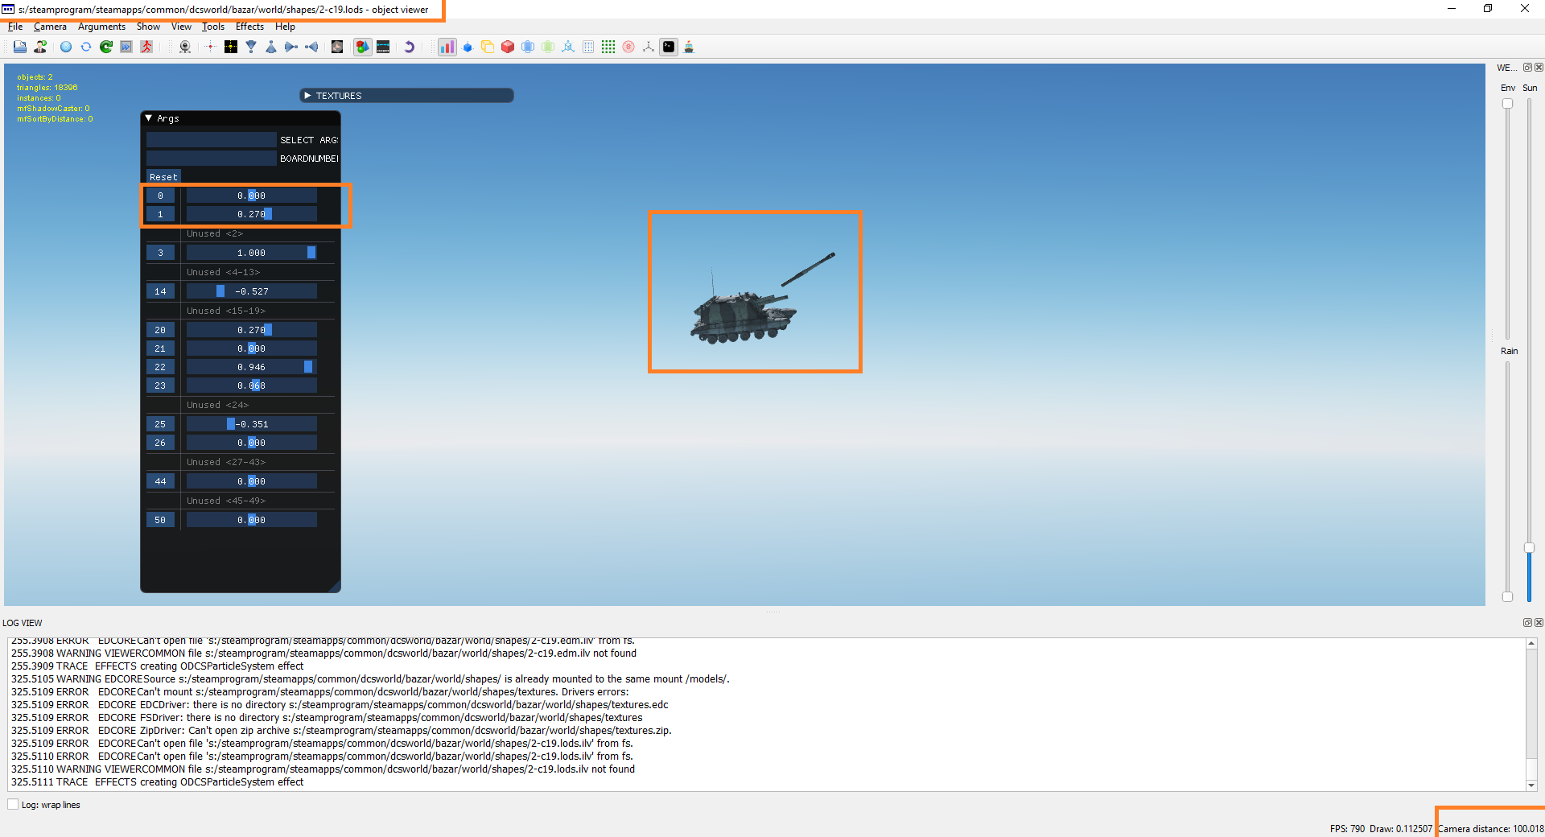This screenshot has width=1545, height=837.
Task: Click the blue circular refresh arrows icon
Action: (86, 47)
